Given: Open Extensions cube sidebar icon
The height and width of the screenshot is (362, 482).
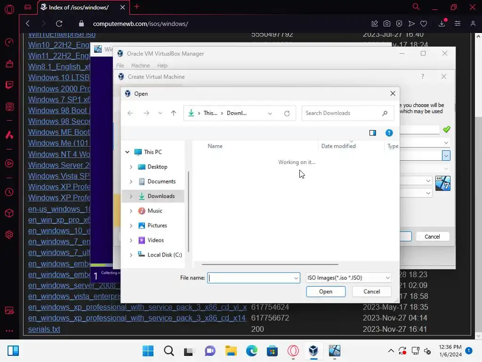Looking at the screenshot, I should coord(9,213).
